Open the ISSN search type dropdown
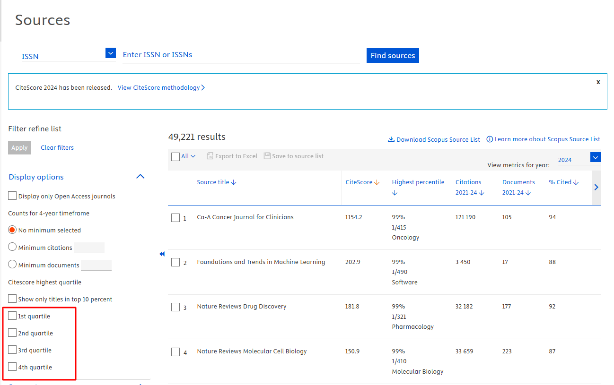This screenshot has height=385, width=614. 111,53
